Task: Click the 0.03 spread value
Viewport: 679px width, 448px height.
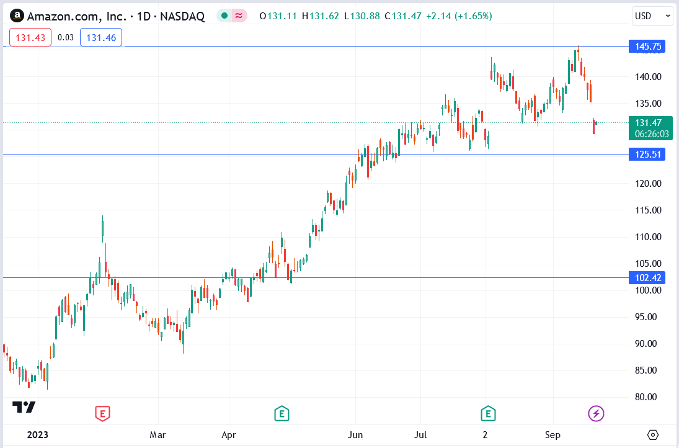Action: (65, 37)
